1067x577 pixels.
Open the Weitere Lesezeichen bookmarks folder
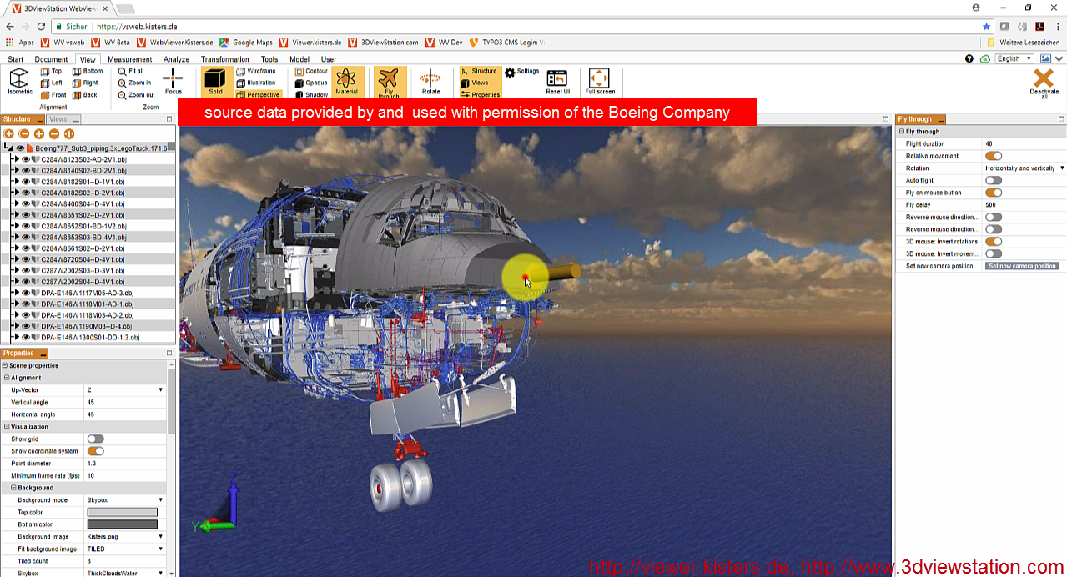pos(1024,42)
